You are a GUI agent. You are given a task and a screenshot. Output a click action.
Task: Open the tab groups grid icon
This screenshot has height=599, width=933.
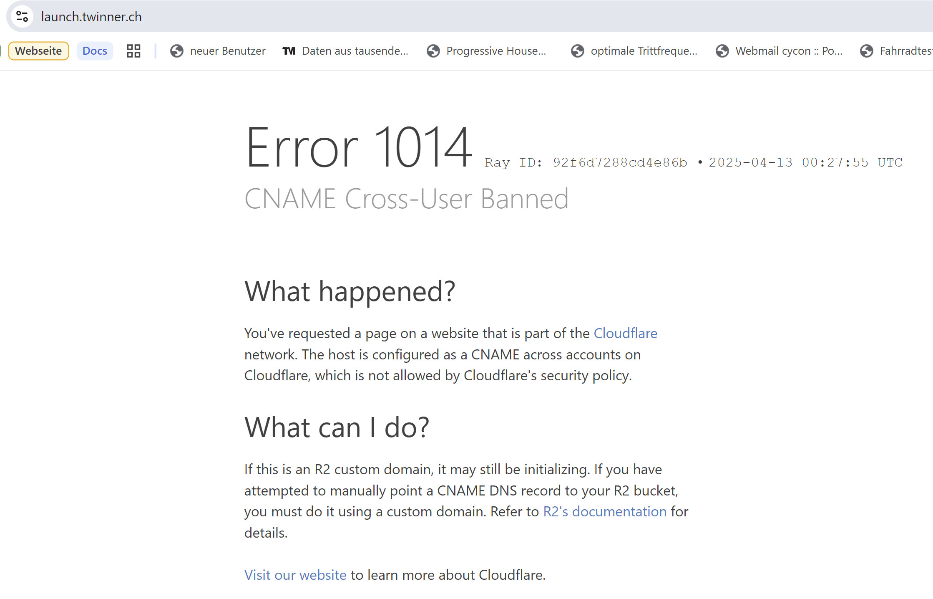(x=133, y=51)
